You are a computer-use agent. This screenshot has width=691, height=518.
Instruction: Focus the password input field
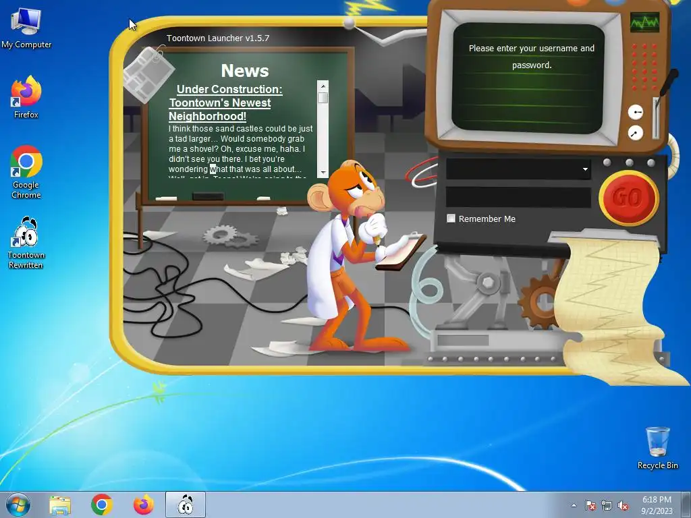pyautogui.click(x=518, y=197)
